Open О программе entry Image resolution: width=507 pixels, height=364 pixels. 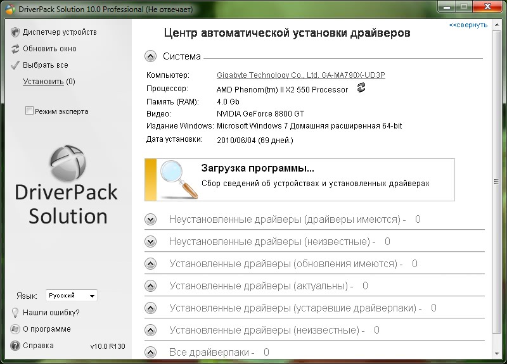[x=46, y=329]
